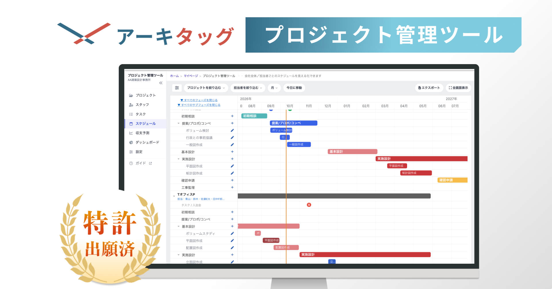The width and height of the screenshot is (552, 289).
Task: Click the red 支 payment marker
Action: pyautogui.click(x=309, y=205)
